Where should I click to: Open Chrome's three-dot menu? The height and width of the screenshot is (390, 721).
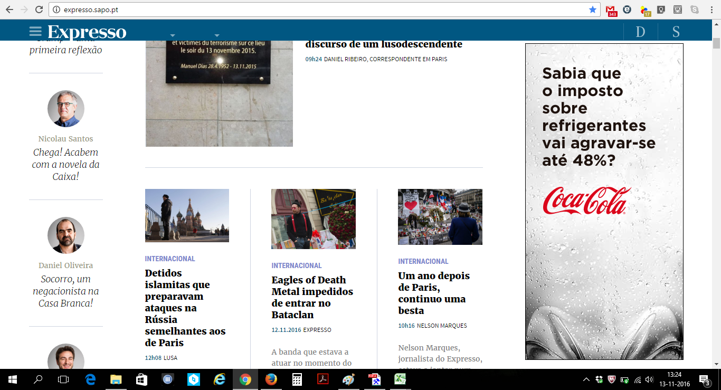tap(711, 9)
